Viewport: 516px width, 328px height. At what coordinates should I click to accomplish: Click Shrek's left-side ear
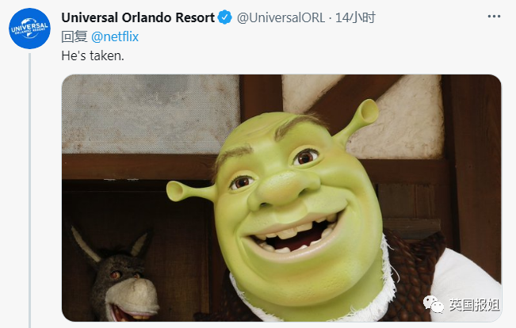(191, 191)
